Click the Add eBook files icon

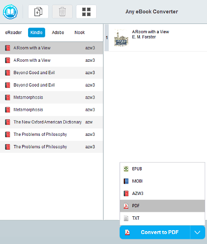[x=38, y=12]
